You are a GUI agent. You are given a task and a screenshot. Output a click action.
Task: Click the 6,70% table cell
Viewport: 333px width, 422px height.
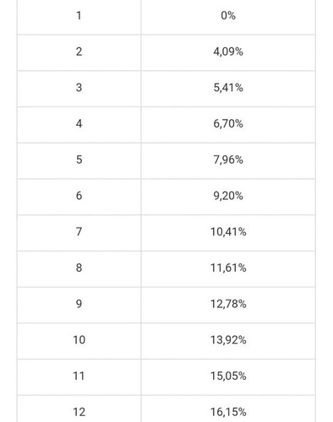228,125
